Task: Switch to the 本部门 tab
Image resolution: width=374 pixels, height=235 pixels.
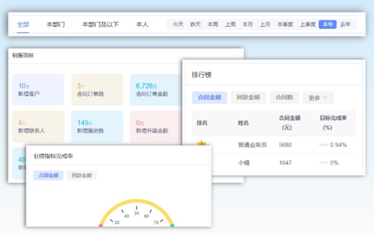Action: 56,25
